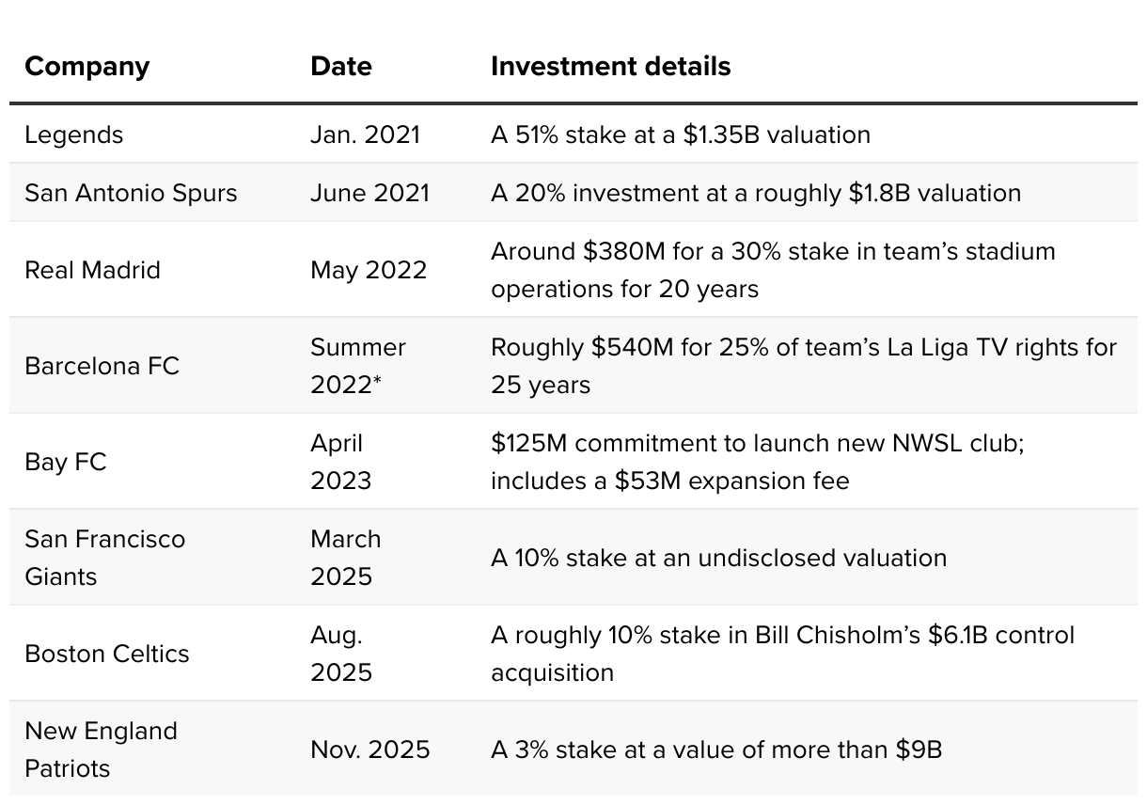Click the Investment details column header

point(610,67)
